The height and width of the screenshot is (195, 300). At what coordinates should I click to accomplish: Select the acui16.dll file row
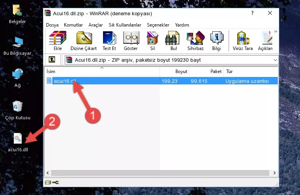(162, 81)
